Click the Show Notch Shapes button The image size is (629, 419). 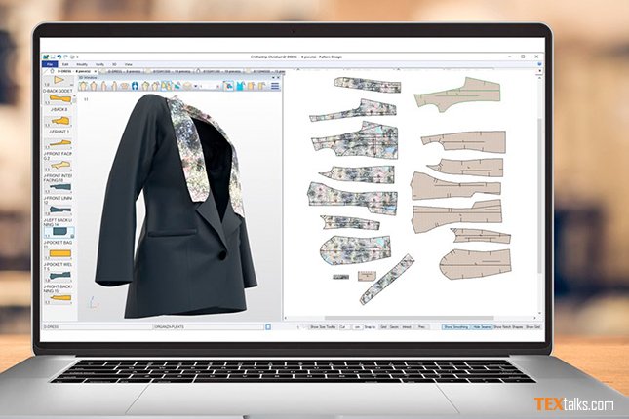(508, 327)
